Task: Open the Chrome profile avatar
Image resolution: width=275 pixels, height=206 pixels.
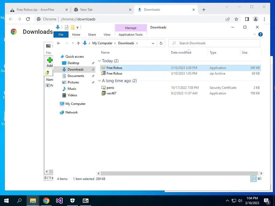Action: (x=256, y=19)
